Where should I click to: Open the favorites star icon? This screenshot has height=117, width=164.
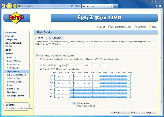(156, 6)
